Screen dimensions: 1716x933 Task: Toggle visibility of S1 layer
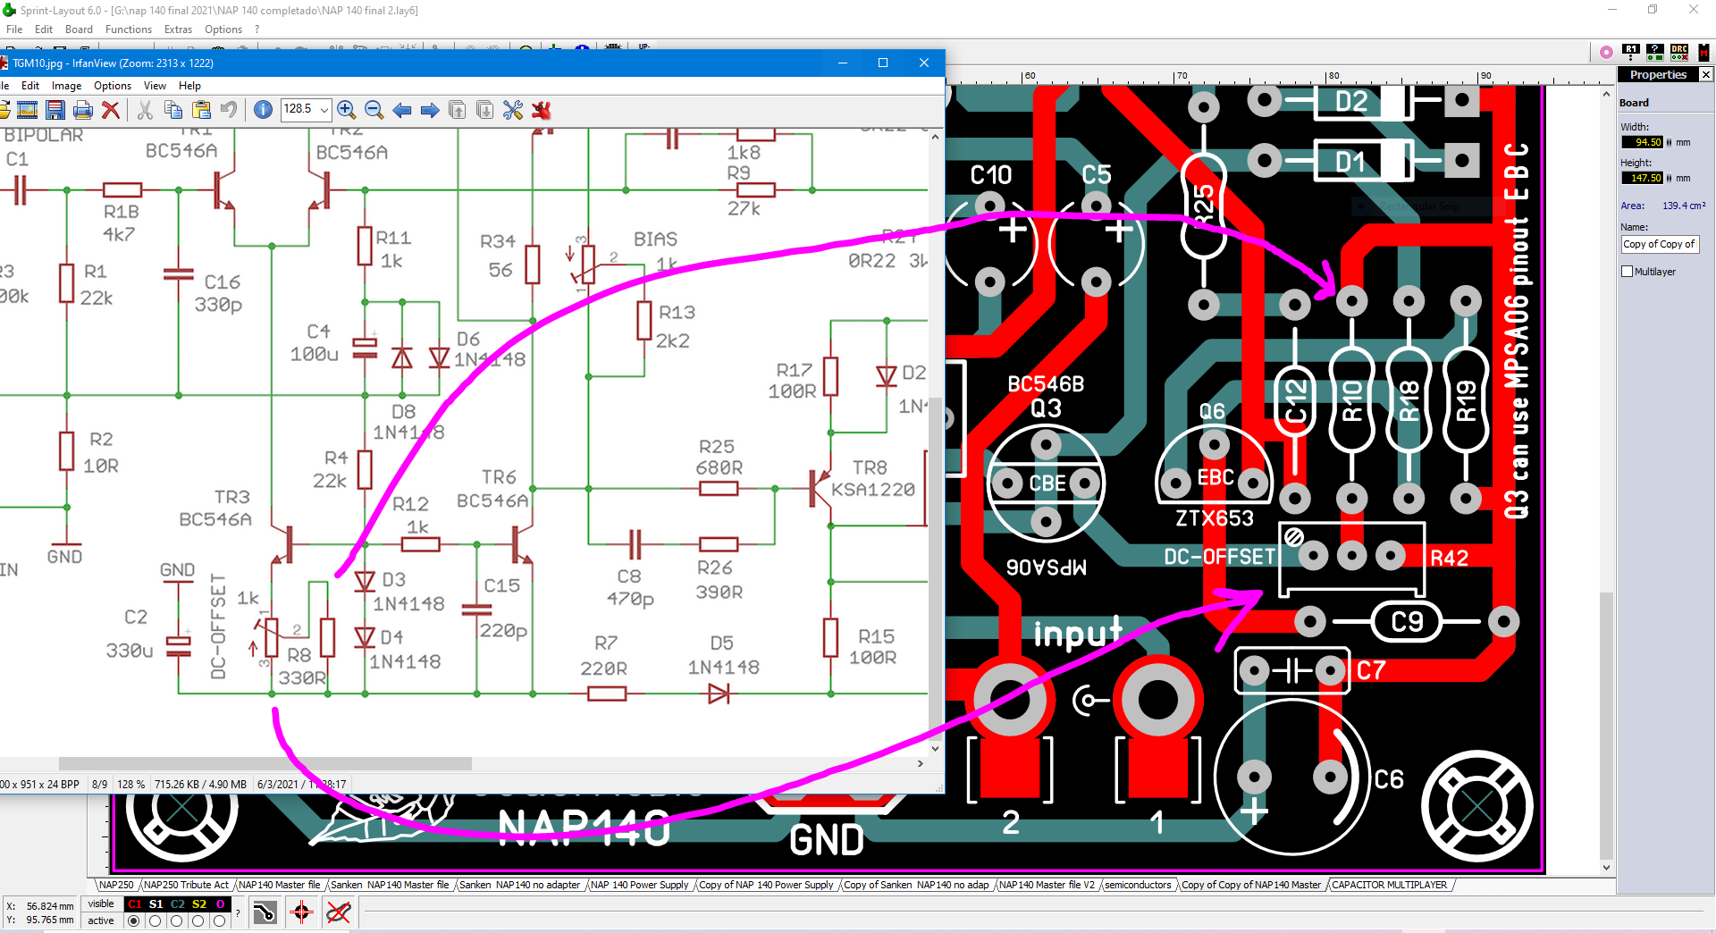tap(156, 904)
